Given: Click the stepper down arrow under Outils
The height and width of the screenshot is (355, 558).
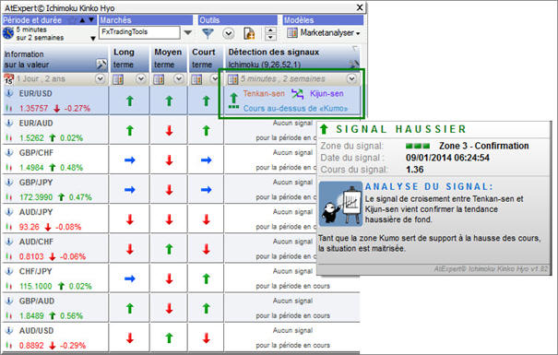Looking at the screenshot, I should tap(270, 37).
